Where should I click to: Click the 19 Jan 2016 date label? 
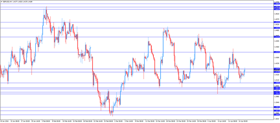click(x=4, y=121)
